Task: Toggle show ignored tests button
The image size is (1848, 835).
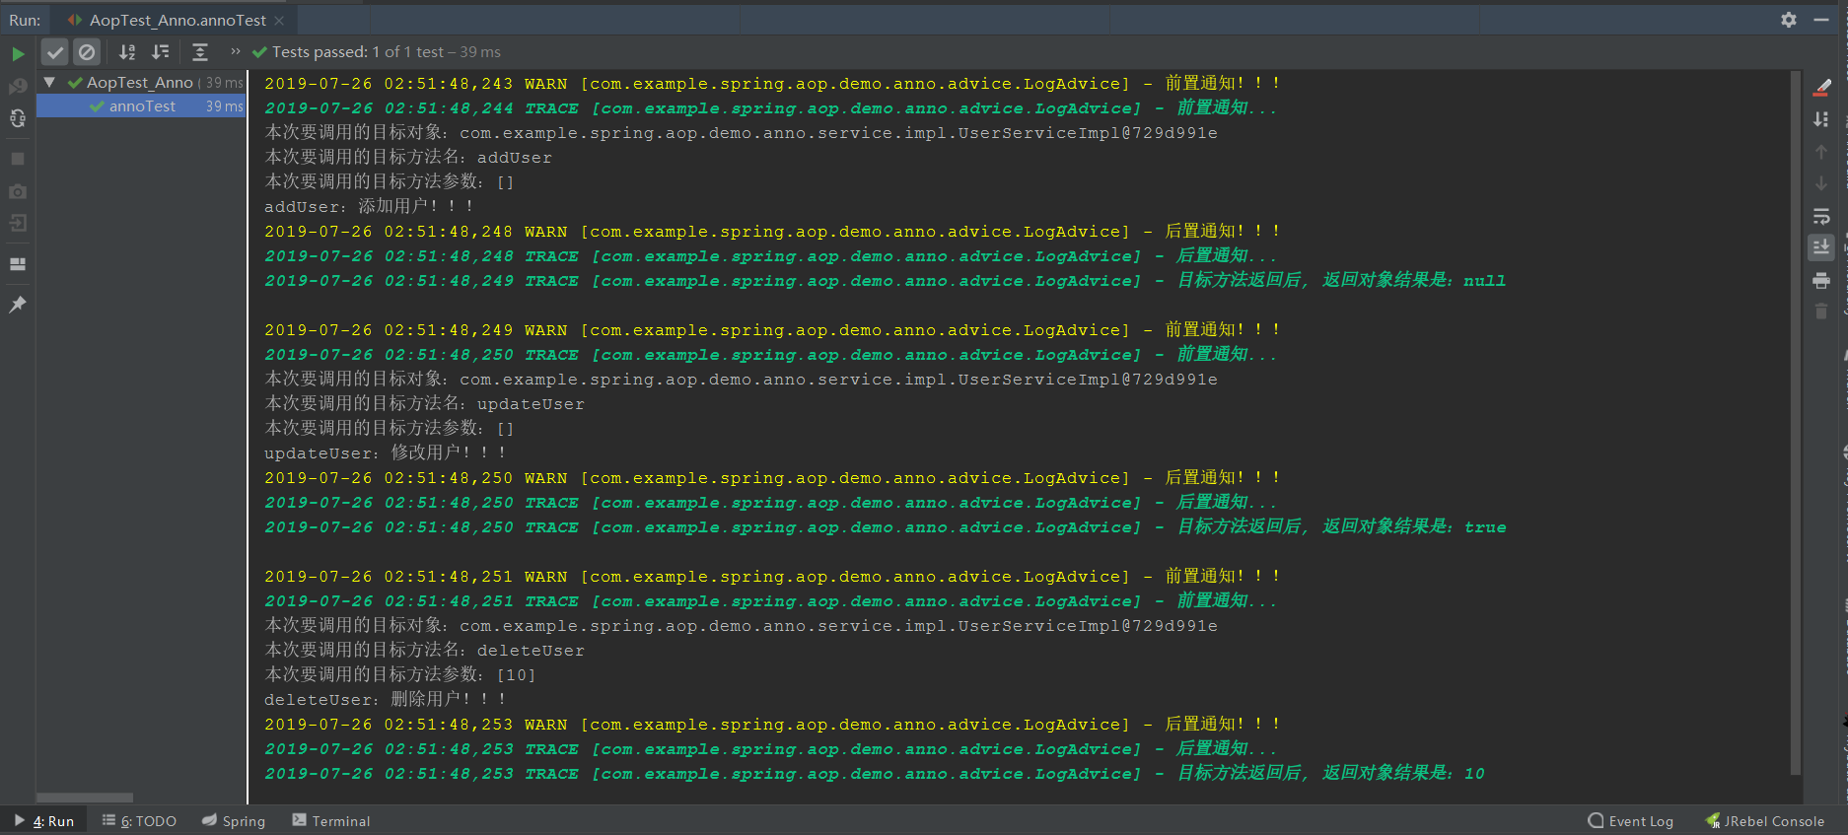Action: point(87,52)
